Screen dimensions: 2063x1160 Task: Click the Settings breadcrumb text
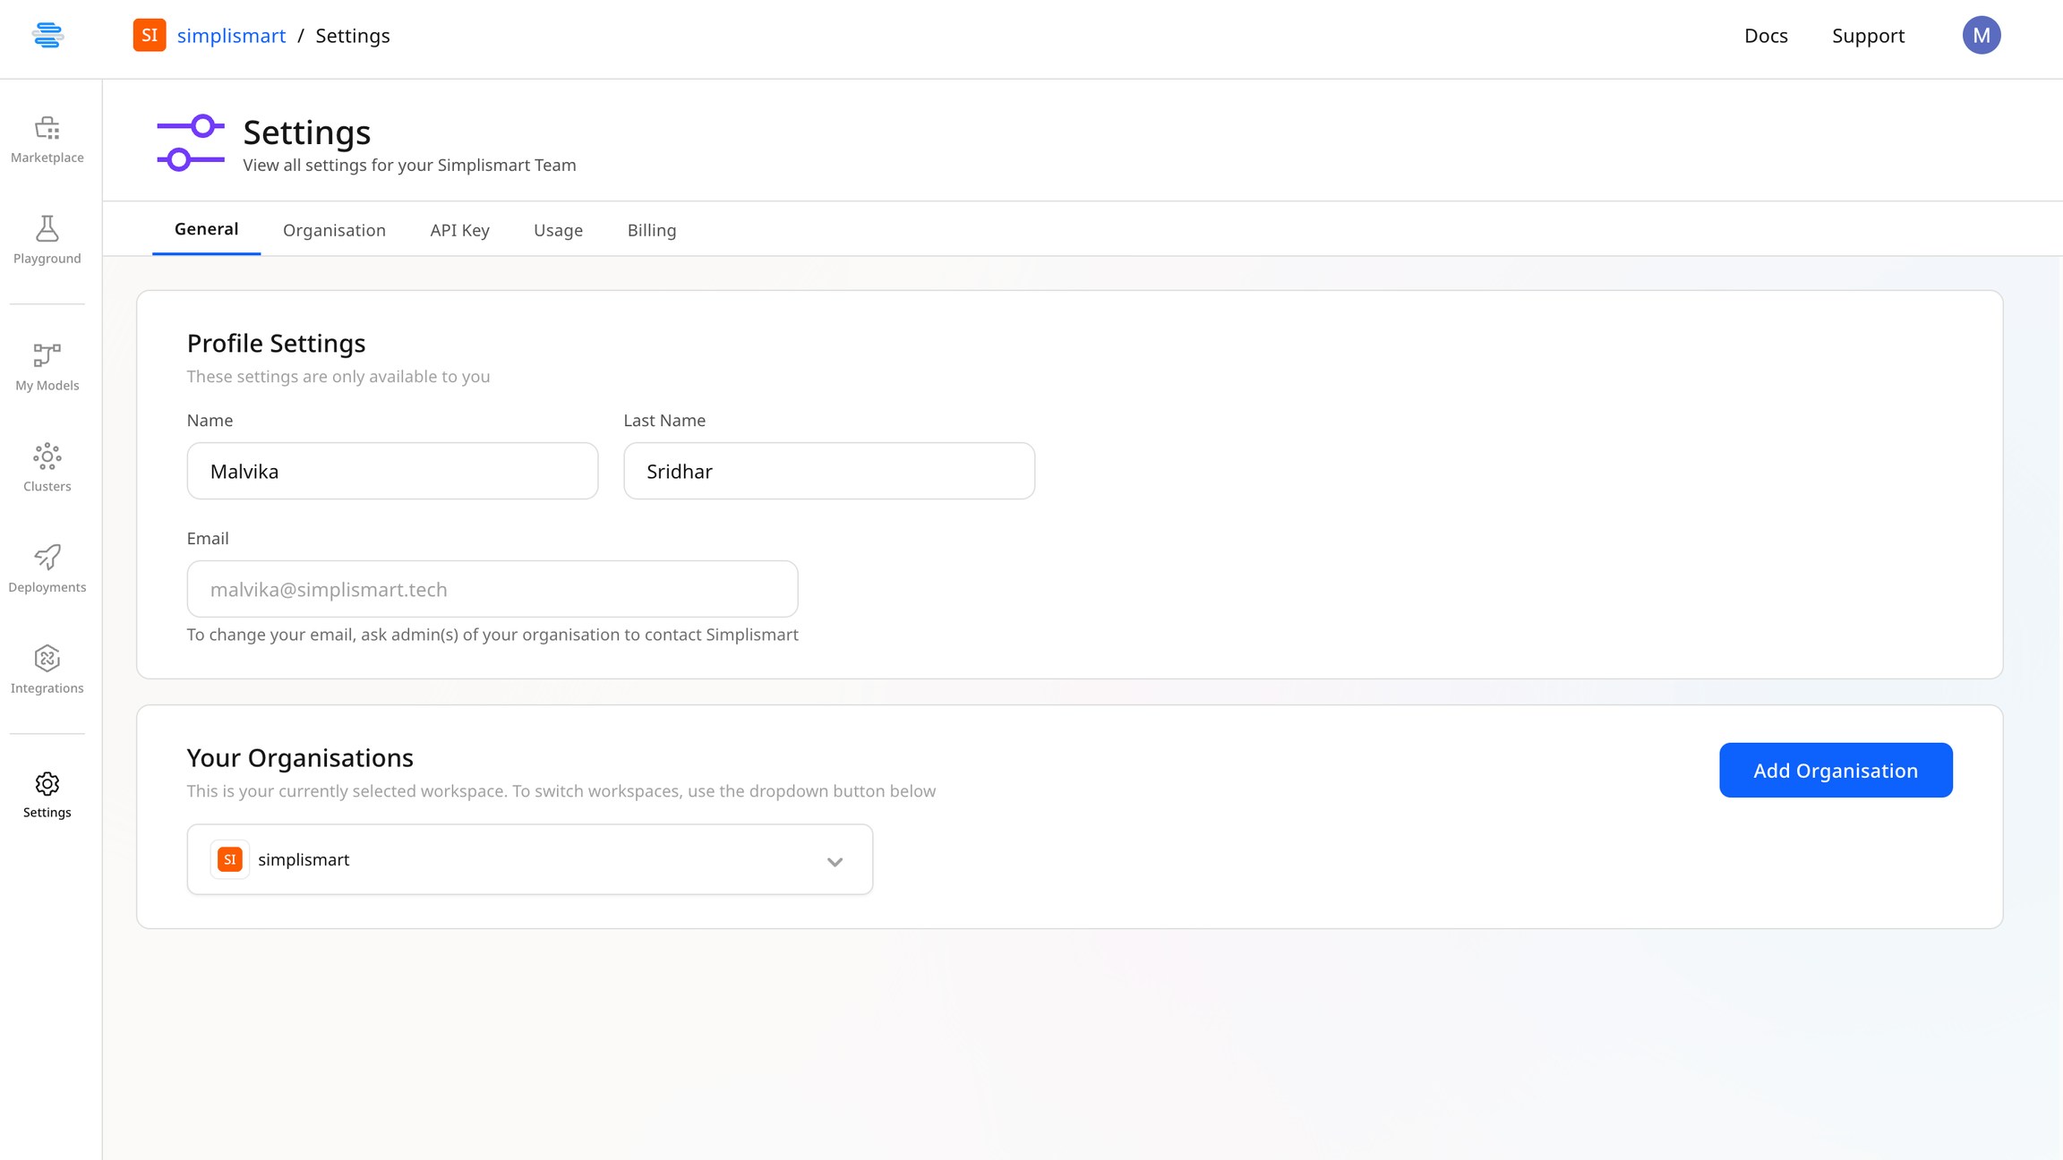coord(353,36)
